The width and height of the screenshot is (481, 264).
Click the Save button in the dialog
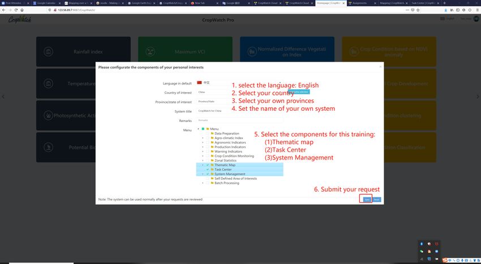tap(367, 200)
